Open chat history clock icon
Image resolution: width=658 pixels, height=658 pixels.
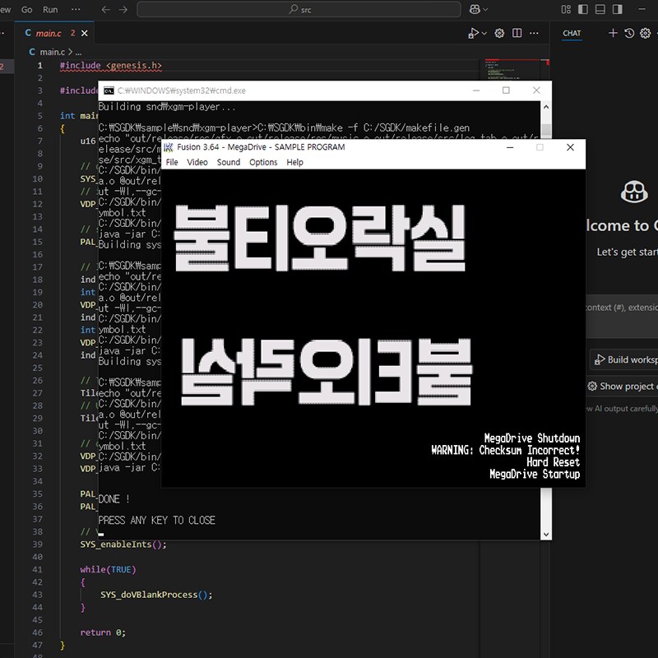[629, 33]
